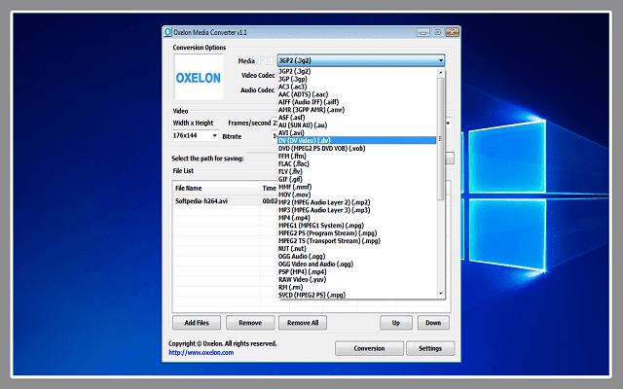
Task: Expand the Media format combo box arrow
Action: point(441,60)
